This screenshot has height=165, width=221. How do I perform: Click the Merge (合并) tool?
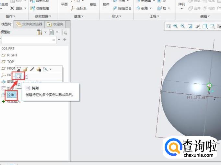tap(194, 8)
